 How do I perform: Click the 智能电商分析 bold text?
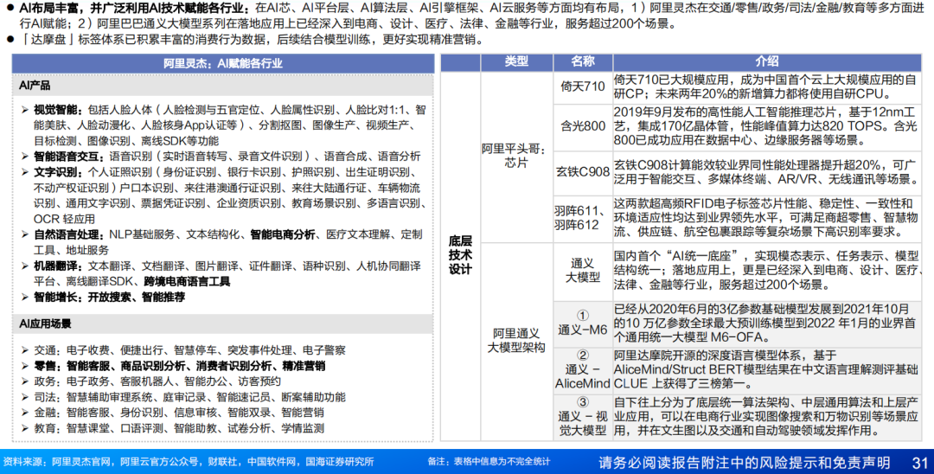(x=282, y=234)
